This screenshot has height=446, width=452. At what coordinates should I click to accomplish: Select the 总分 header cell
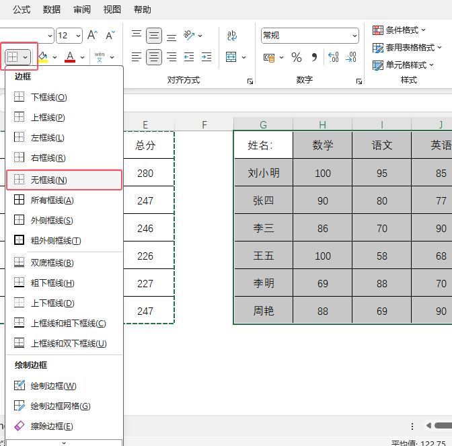pos(145,145)
